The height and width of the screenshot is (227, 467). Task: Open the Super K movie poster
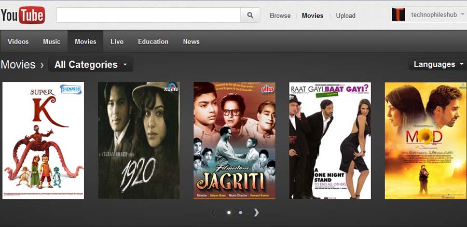(x=43, y=140)
